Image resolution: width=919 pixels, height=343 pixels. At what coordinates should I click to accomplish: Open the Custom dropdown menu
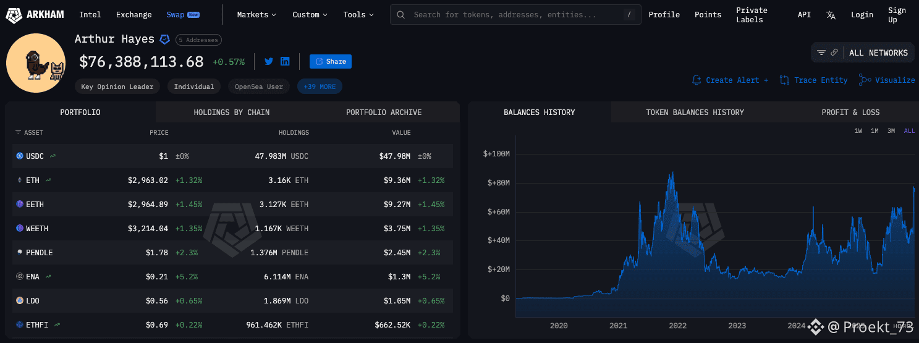click(x=310, y=15)
